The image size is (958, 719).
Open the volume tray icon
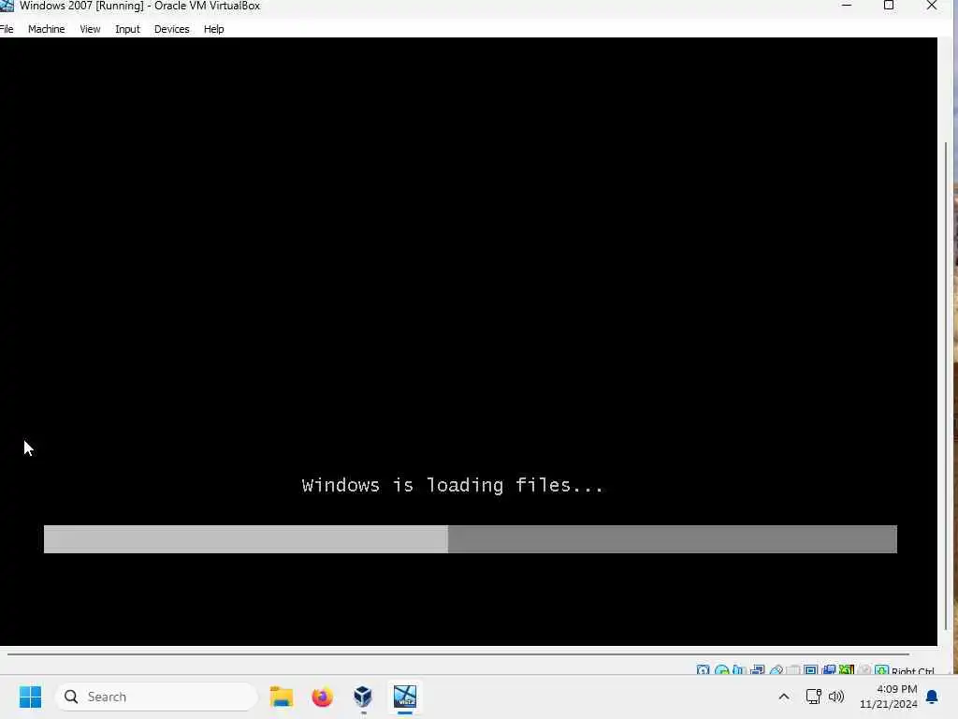[x=835, y=697]
